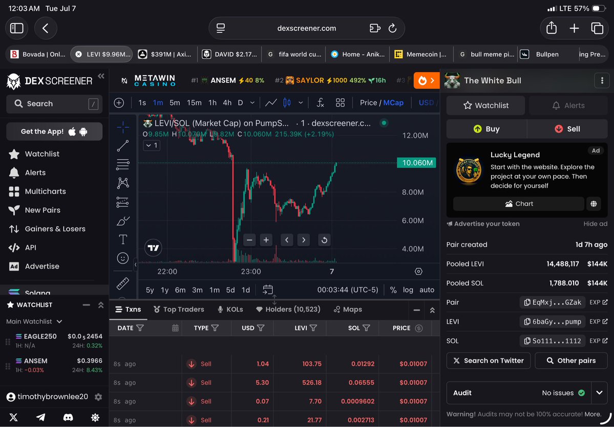Open the emoji icons tool

pyautogui.click(x=123, y=259)
